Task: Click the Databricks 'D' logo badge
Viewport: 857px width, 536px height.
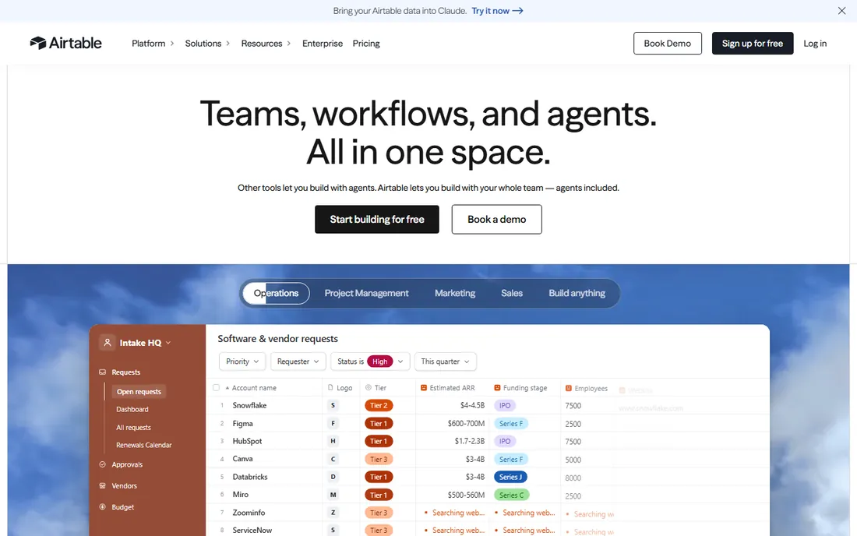Action: click(333, 477)
